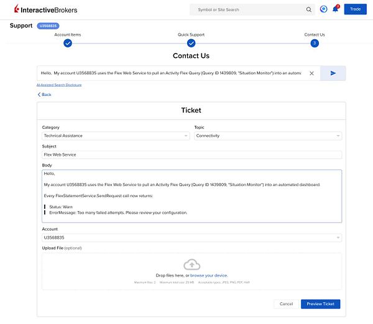Click the cloud upload icon
Viewport: 373px width, 324px height.
[191, 264]
